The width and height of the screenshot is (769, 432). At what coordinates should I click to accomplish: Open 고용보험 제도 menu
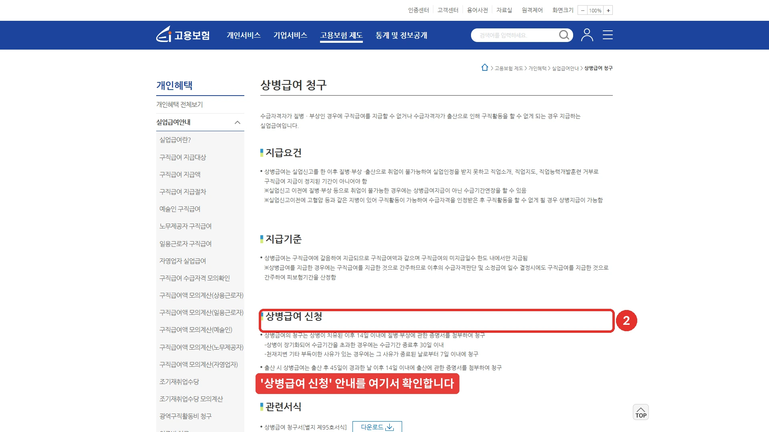tap(341, 35)
